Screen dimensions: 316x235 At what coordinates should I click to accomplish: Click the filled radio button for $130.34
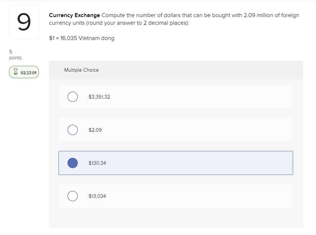73,163
